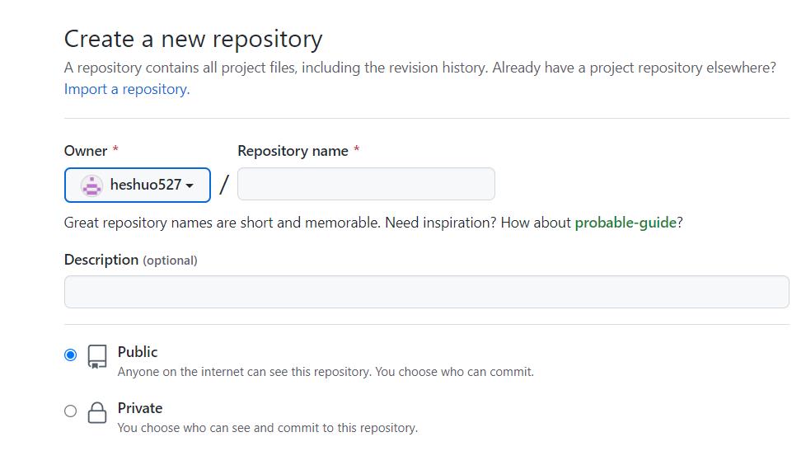The width and height of the screenshot is (806, 451).
Task: Click the Owner field label
Action: coord(86,151)
